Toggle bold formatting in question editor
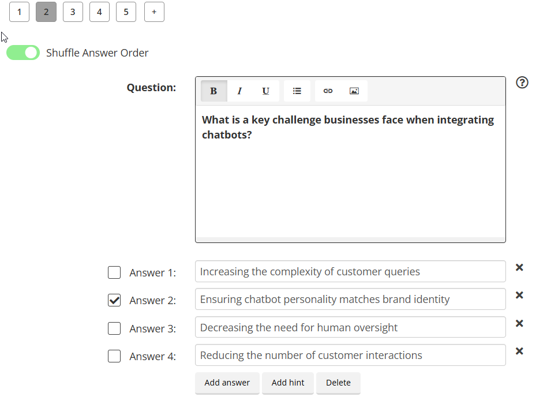Screen dimensions: 547x404 214,91
